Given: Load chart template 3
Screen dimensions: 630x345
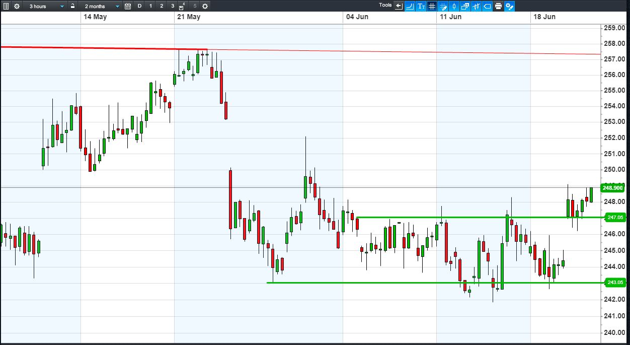Looking at the screenshot, I should point(173,6).
